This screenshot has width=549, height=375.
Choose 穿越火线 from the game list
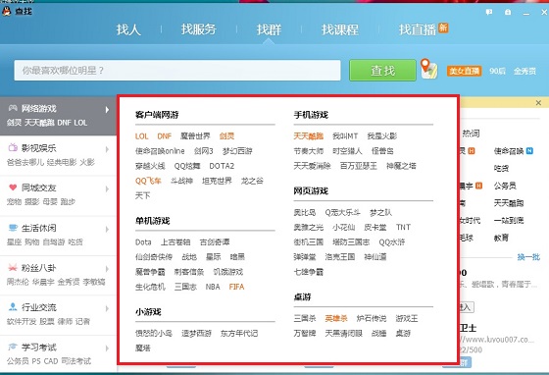pos(150,166)
